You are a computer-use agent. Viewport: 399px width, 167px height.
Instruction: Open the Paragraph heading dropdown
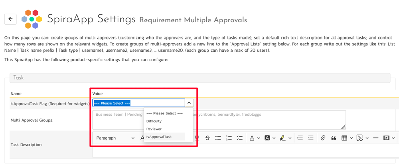click(x=115, y=138)
